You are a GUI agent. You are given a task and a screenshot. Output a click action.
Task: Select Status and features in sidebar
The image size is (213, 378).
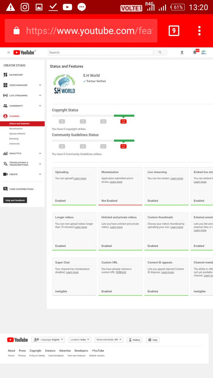pos(22,124)
